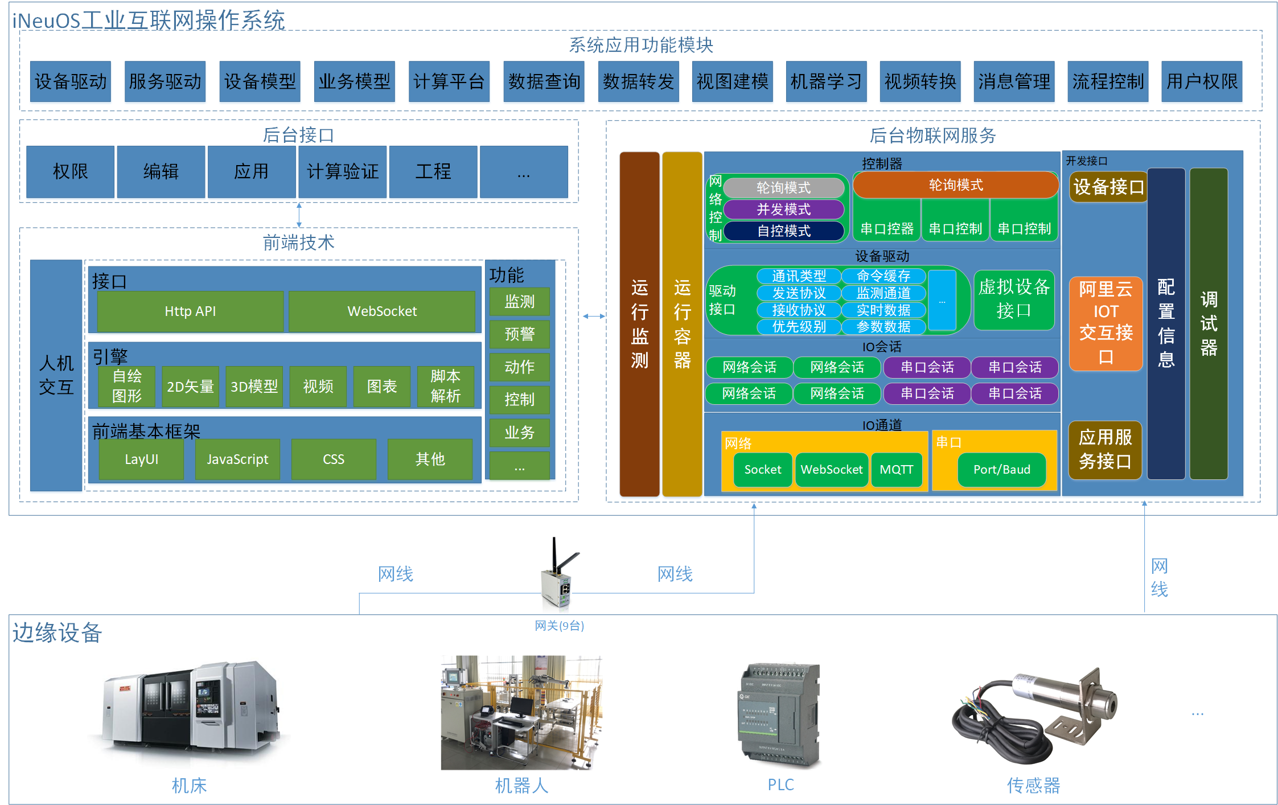Click the Http API green box
The width and height of the screenshot is (1278, 805).
[x=190, y=311]
